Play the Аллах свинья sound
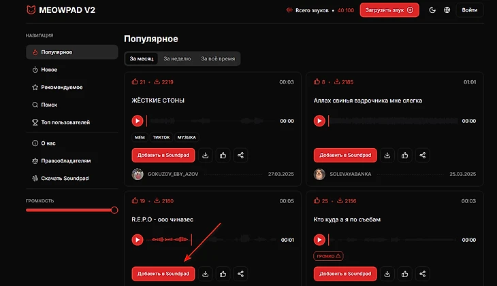 pyautogui.click(x=319, y=121)
